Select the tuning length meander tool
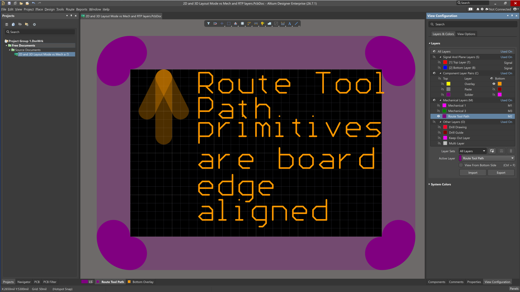 point(256,24)
